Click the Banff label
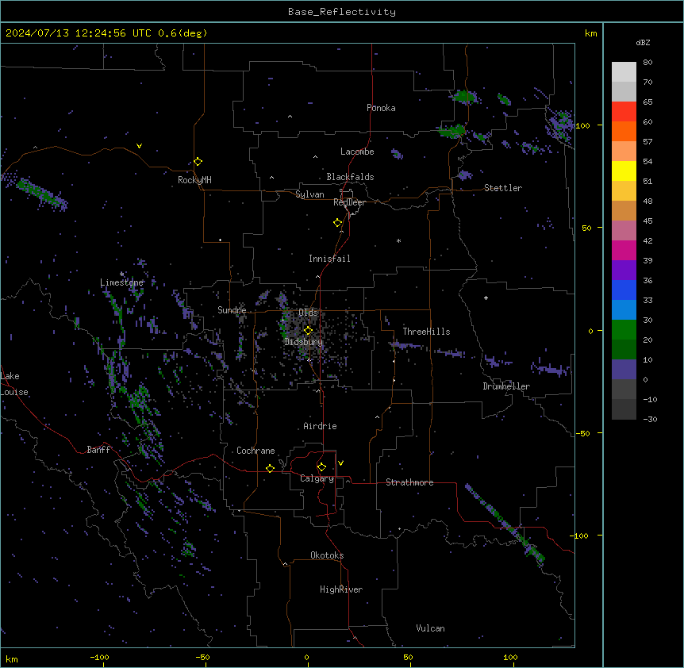This screenshot has height=668, width=684. (98, 450)
